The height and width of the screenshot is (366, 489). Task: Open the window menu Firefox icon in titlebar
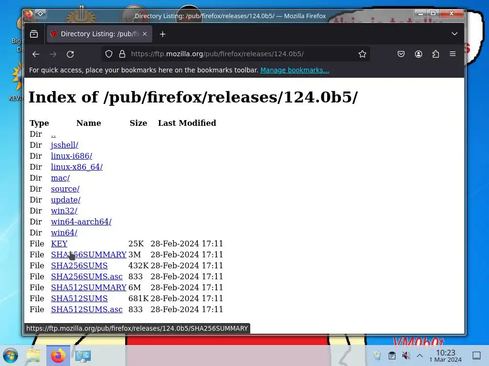29,14
